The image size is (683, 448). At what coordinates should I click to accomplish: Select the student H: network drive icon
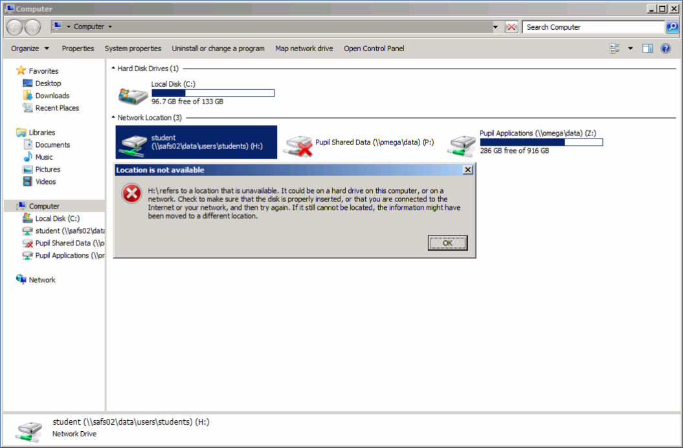tap(134, 144)
